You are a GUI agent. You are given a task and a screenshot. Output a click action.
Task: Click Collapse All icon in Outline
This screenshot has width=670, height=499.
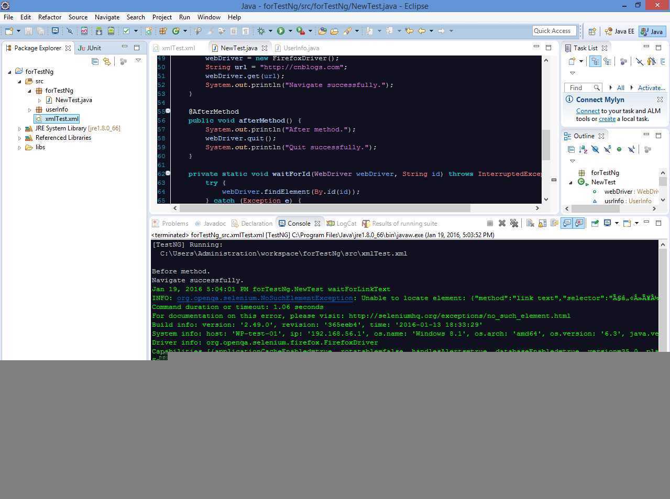pos(571,149)
